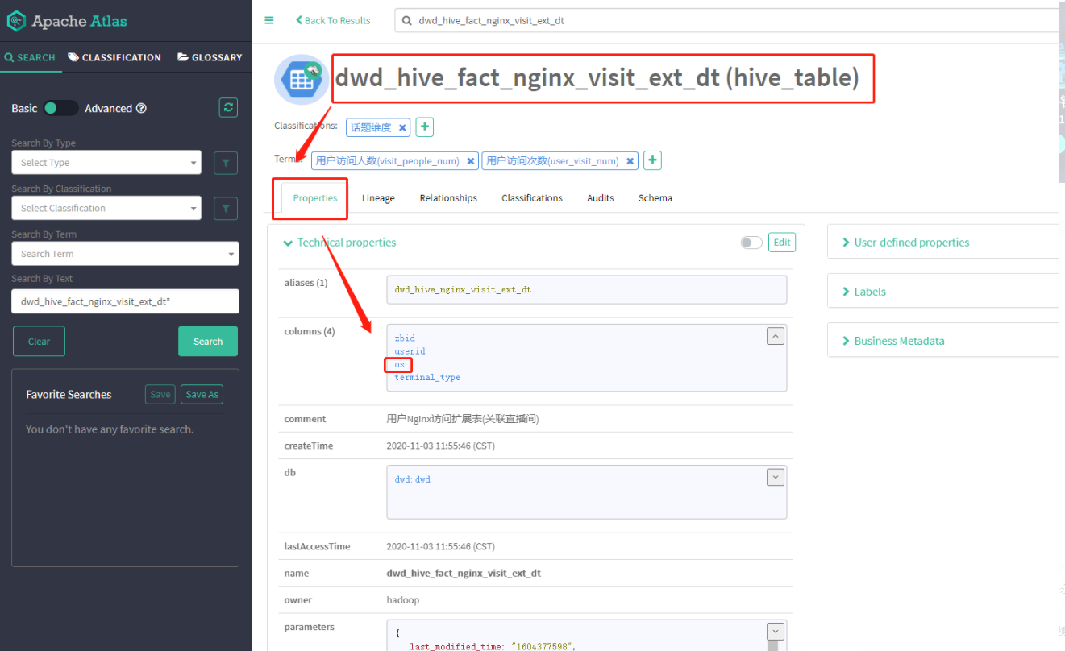
Task: Click Save As in Favorite Searches
Action: pyautogui.click(x=202, y=395)
